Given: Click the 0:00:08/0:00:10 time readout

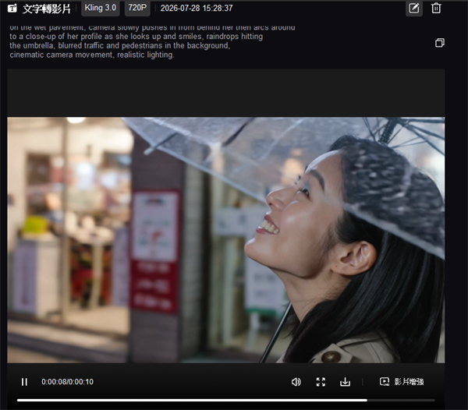Looking at the screenshot, I should pos(67,382).
